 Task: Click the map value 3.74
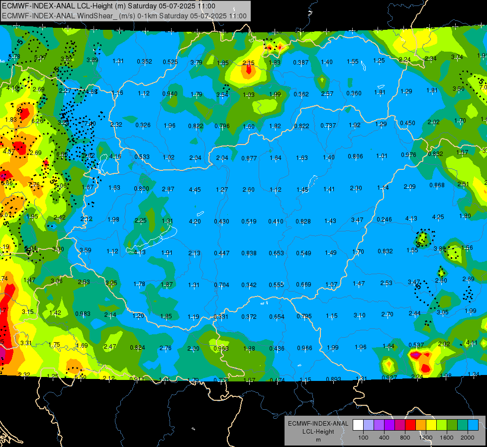pyautogui.click(x=457, y=57)
